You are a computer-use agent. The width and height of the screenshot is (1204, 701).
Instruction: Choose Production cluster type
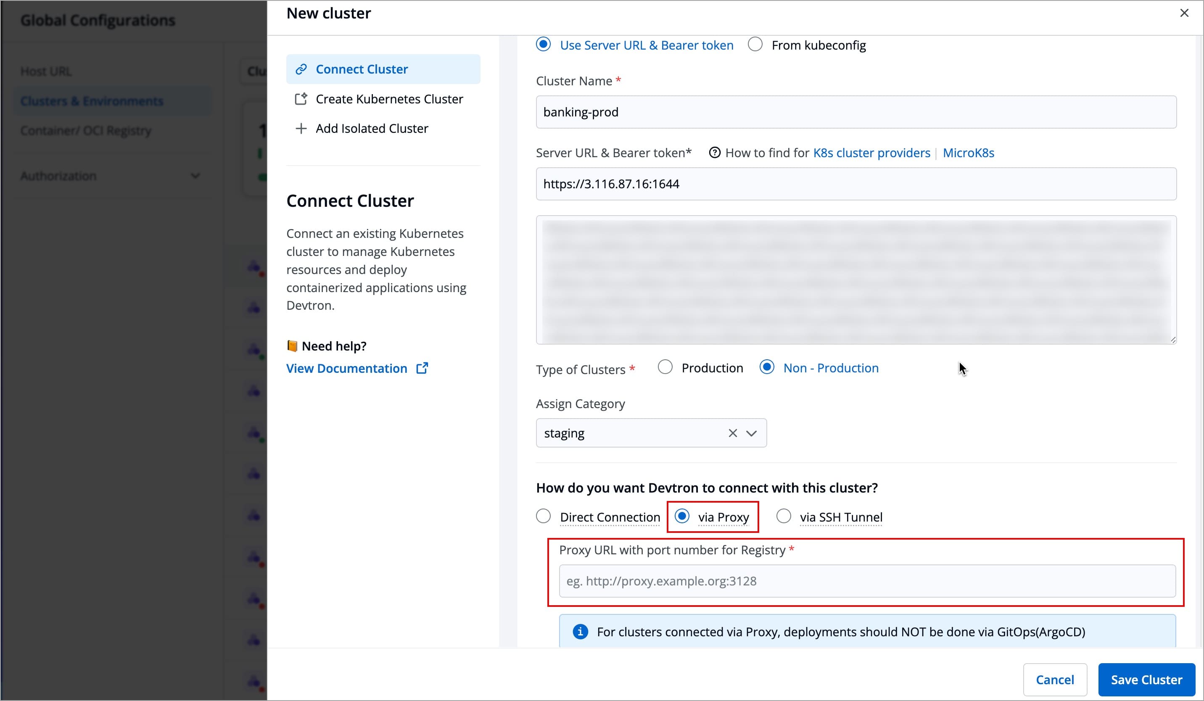pos(665,367)
